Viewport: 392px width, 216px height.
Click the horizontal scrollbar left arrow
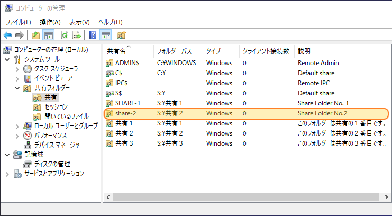click(108, 197)
